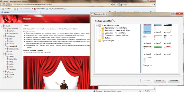The height and width of the screenshot is (92, 184).
Task: Stop loading with the red X icon
Action: click(x=117, y=5)
